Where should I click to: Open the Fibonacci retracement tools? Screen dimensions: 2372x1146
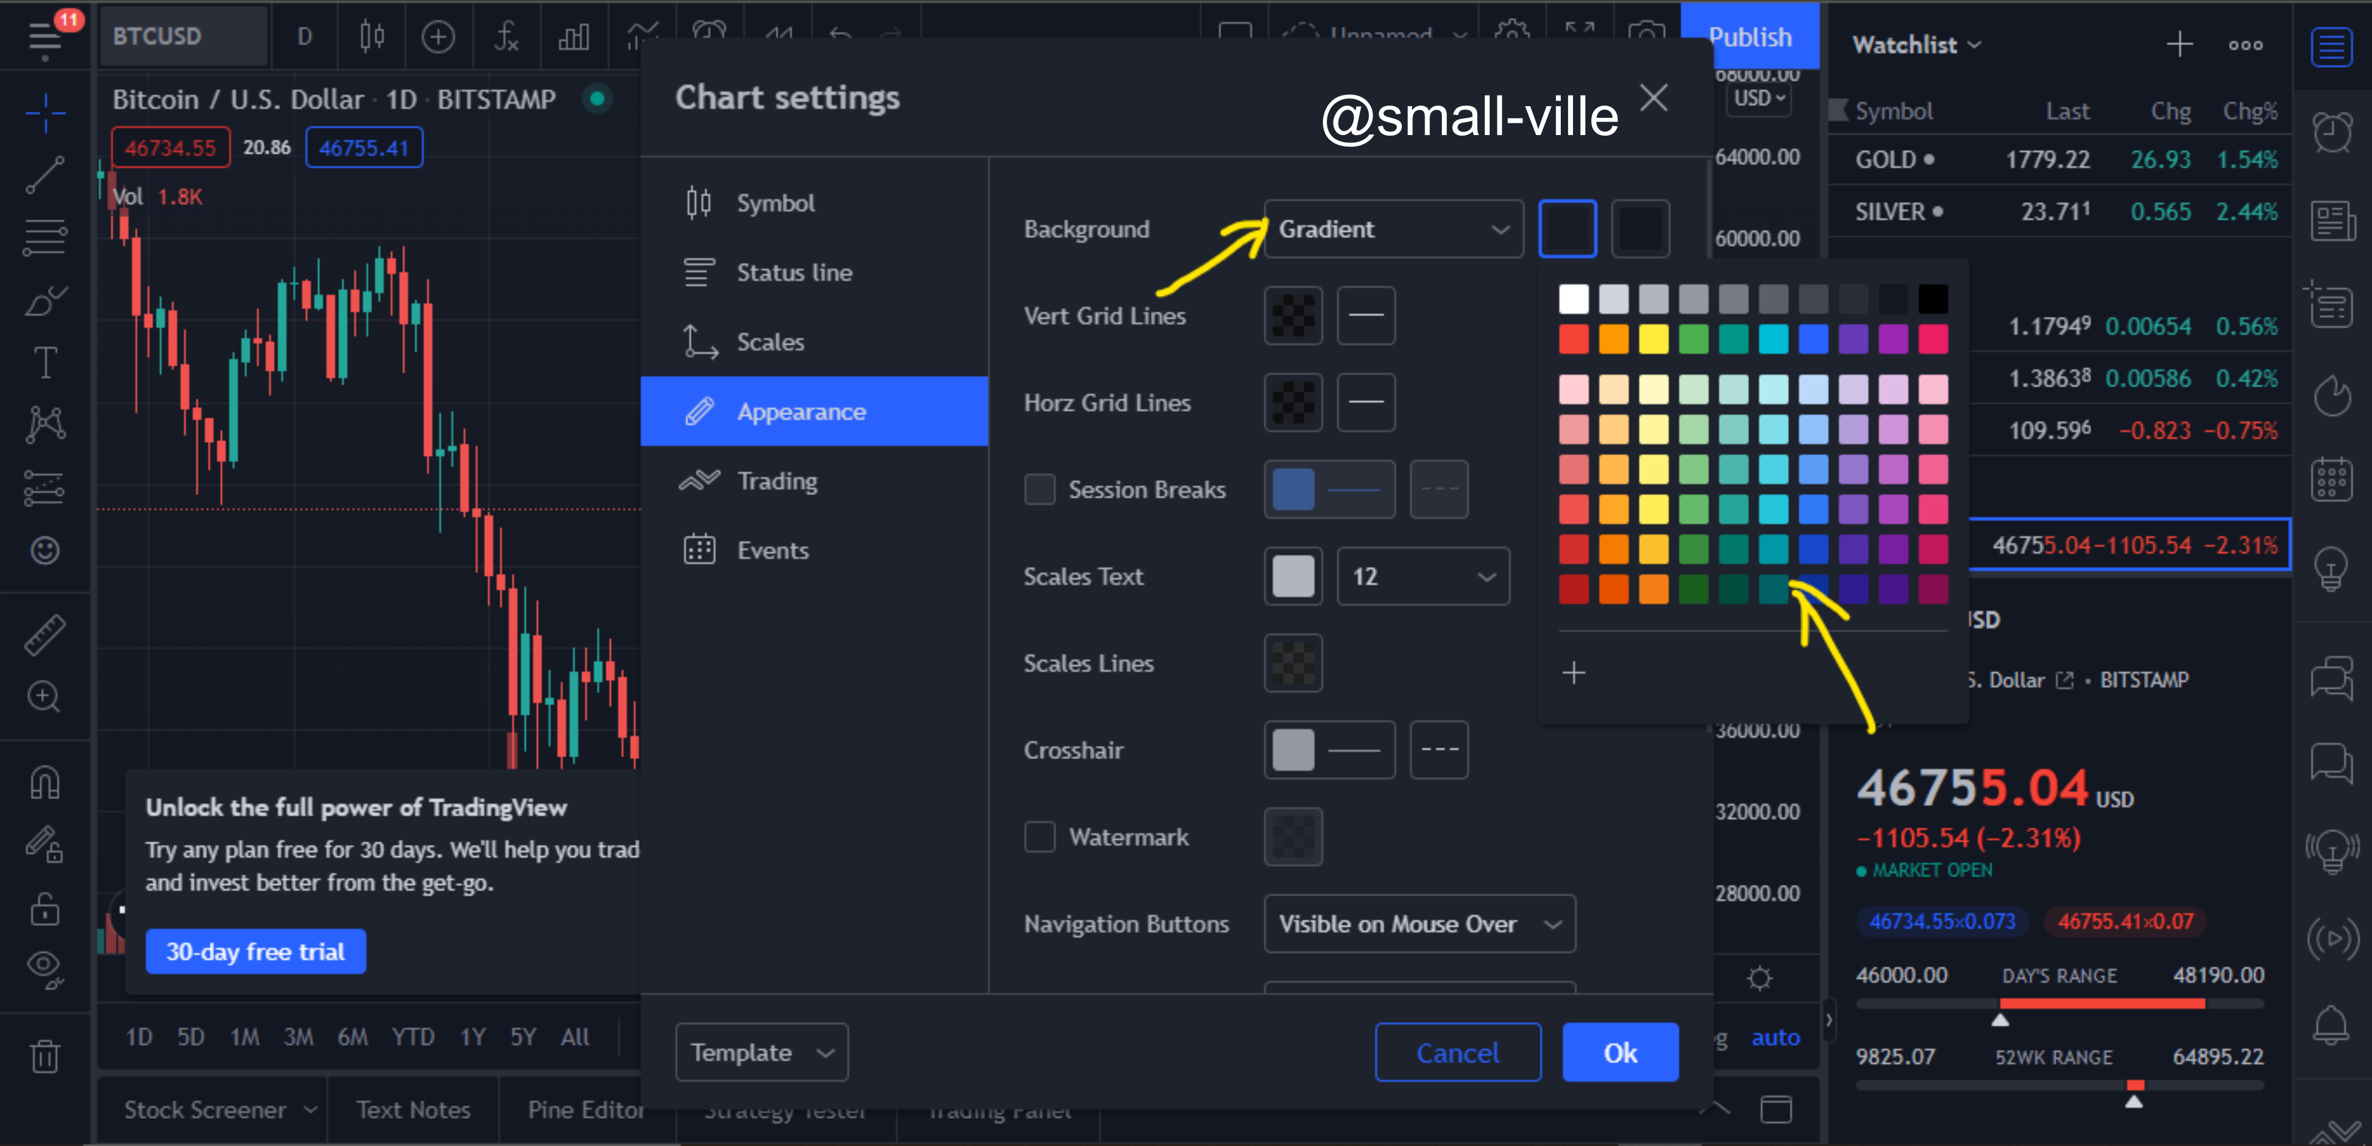[44, 237]
